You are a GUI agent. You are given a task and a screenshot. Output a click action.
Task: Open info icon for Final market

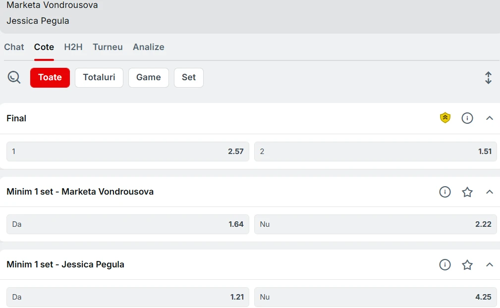point(467,118)
